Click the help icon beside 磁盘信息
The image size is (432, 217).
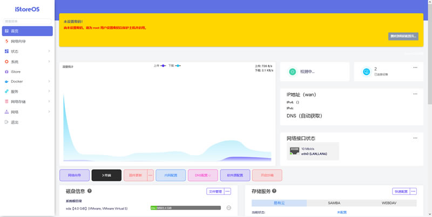click(x=90, y=191)
